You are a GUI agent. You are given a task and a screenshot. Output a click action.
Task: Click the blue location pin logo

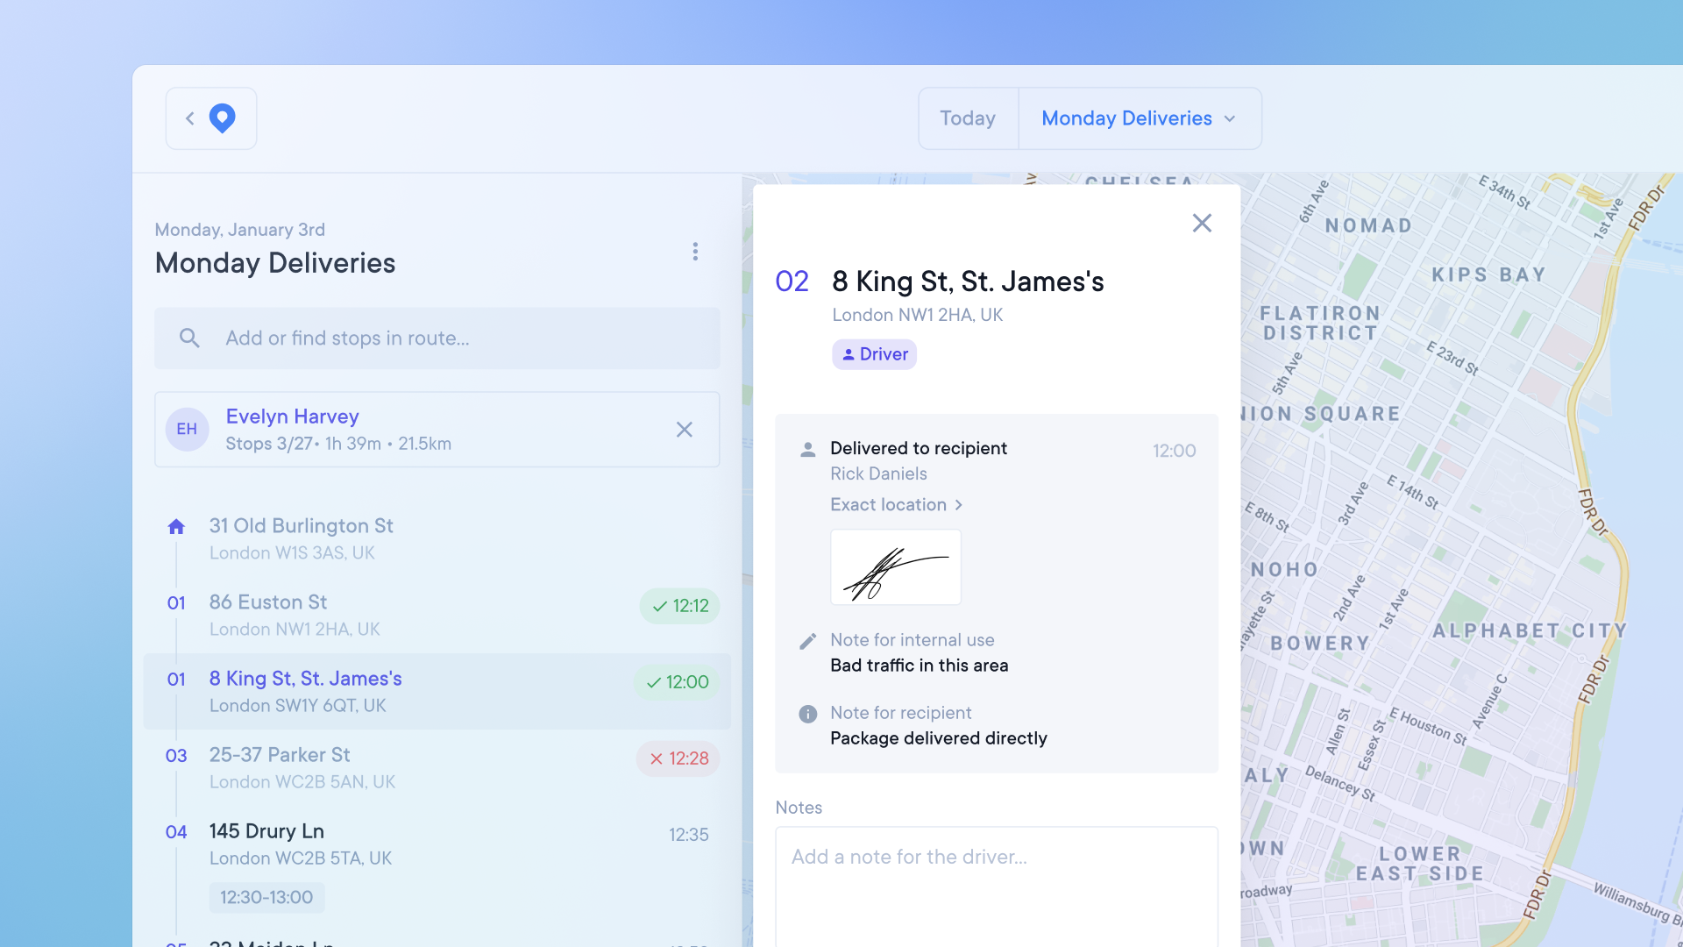pyautogui.click(x=223, y=117)
